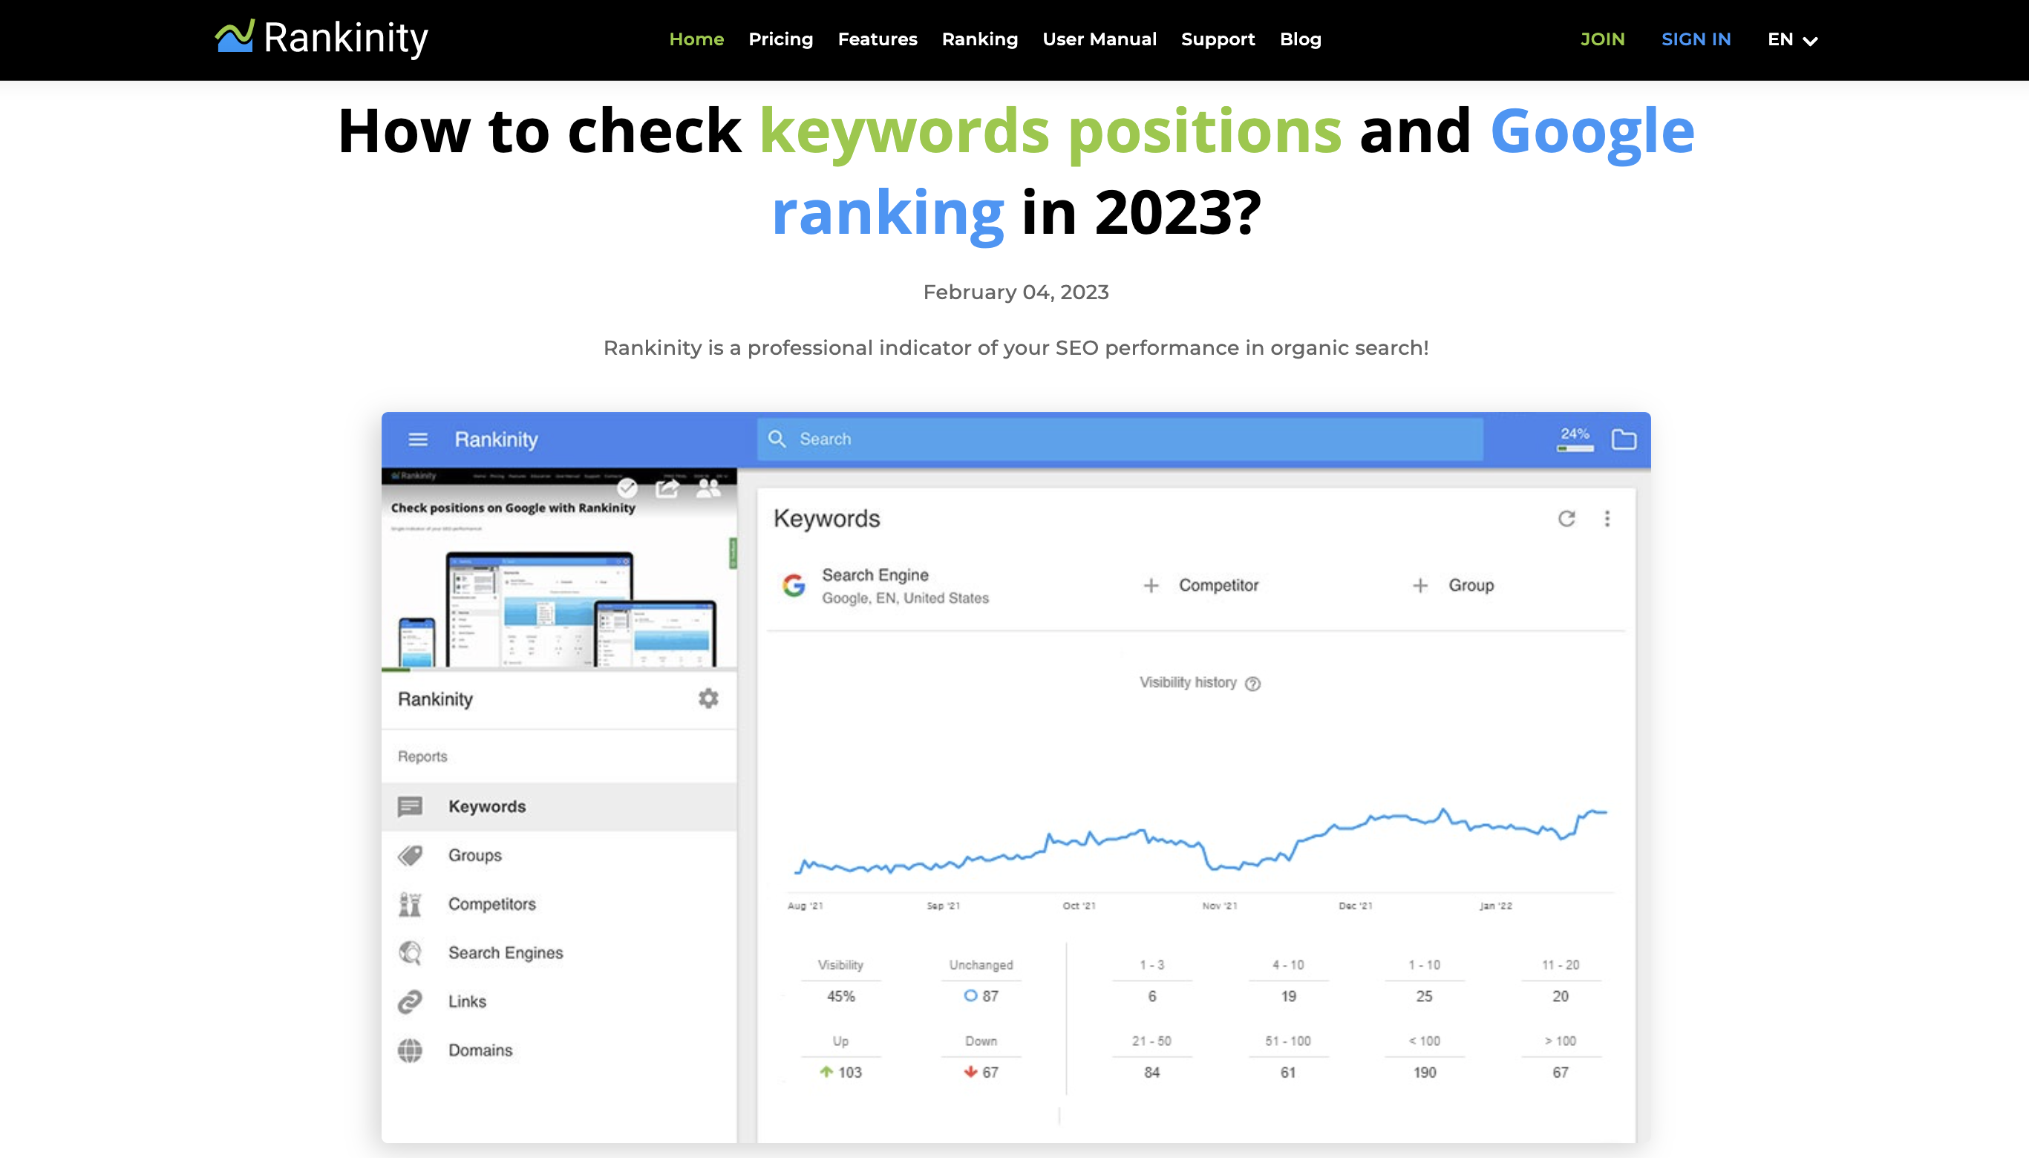Click the Blog navigation menu item
The image size is (2029, 1158).
coord(1300,39)
